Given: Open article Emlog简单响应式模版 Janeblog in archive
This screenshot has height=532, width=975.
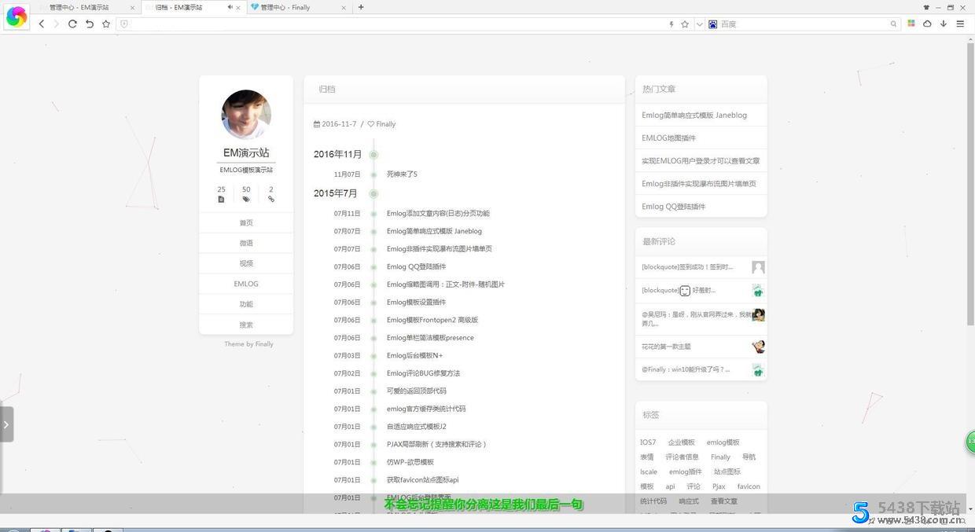Looking at the screenshot, I should click(434, 231).
